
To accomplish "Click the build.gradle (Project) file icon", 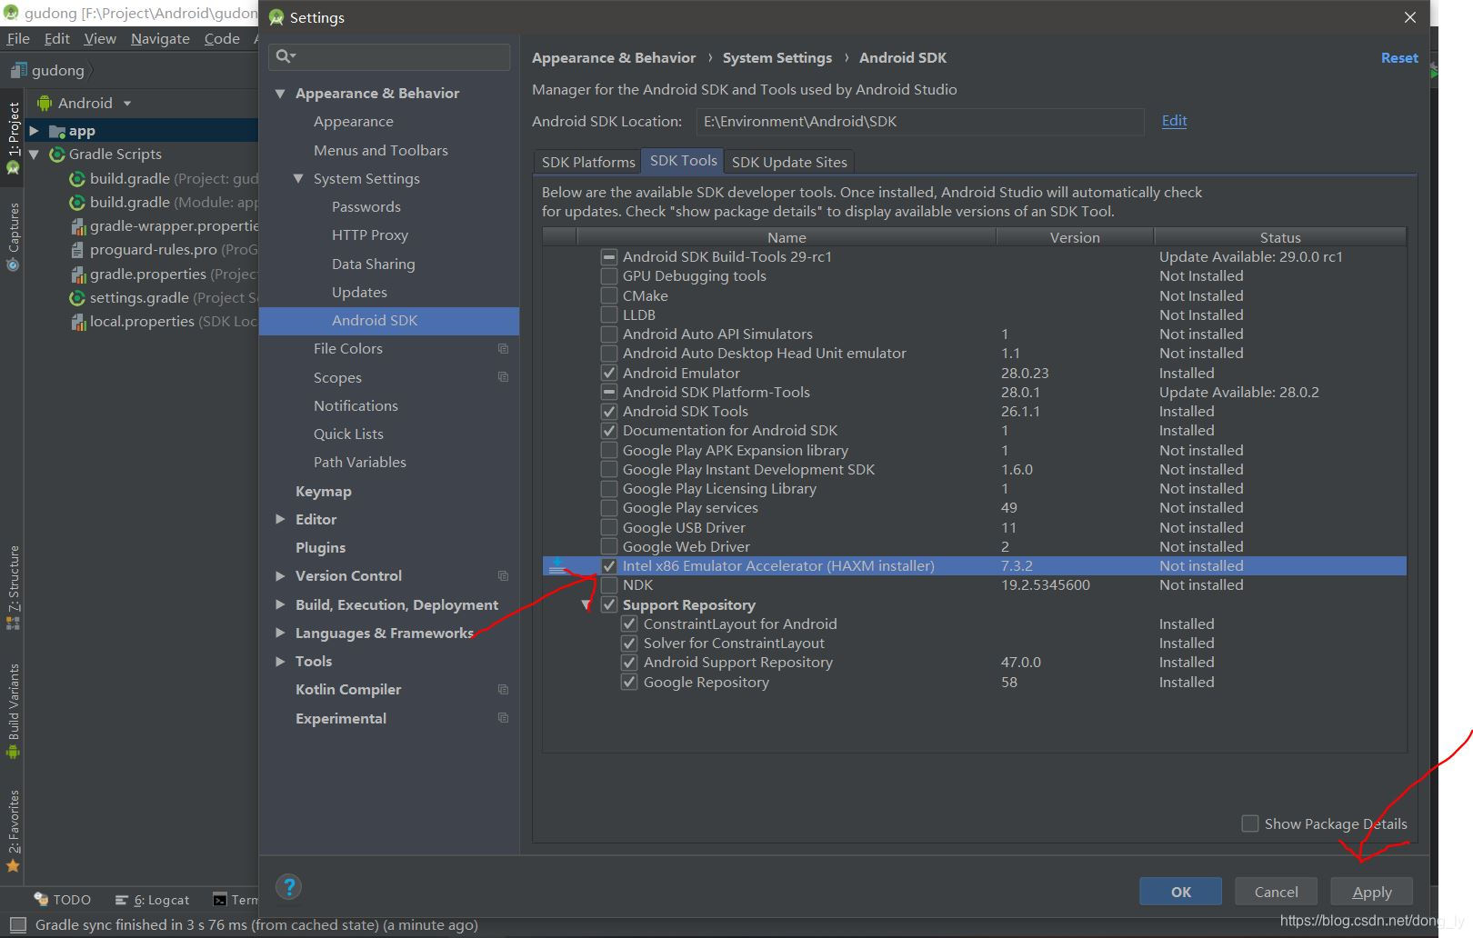I will click(x=77, y=178).
